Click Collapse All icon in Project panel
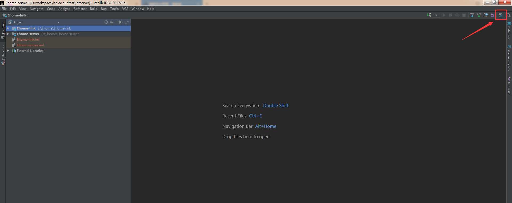The image size is (512, 203). coord(112,22)
